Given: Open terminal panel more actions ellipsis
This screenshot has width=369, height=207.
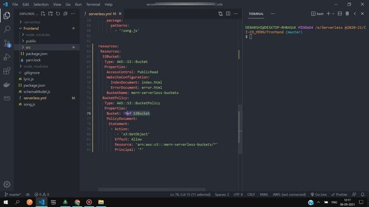Looking at the screenshot, I should (x=273, y=14).
